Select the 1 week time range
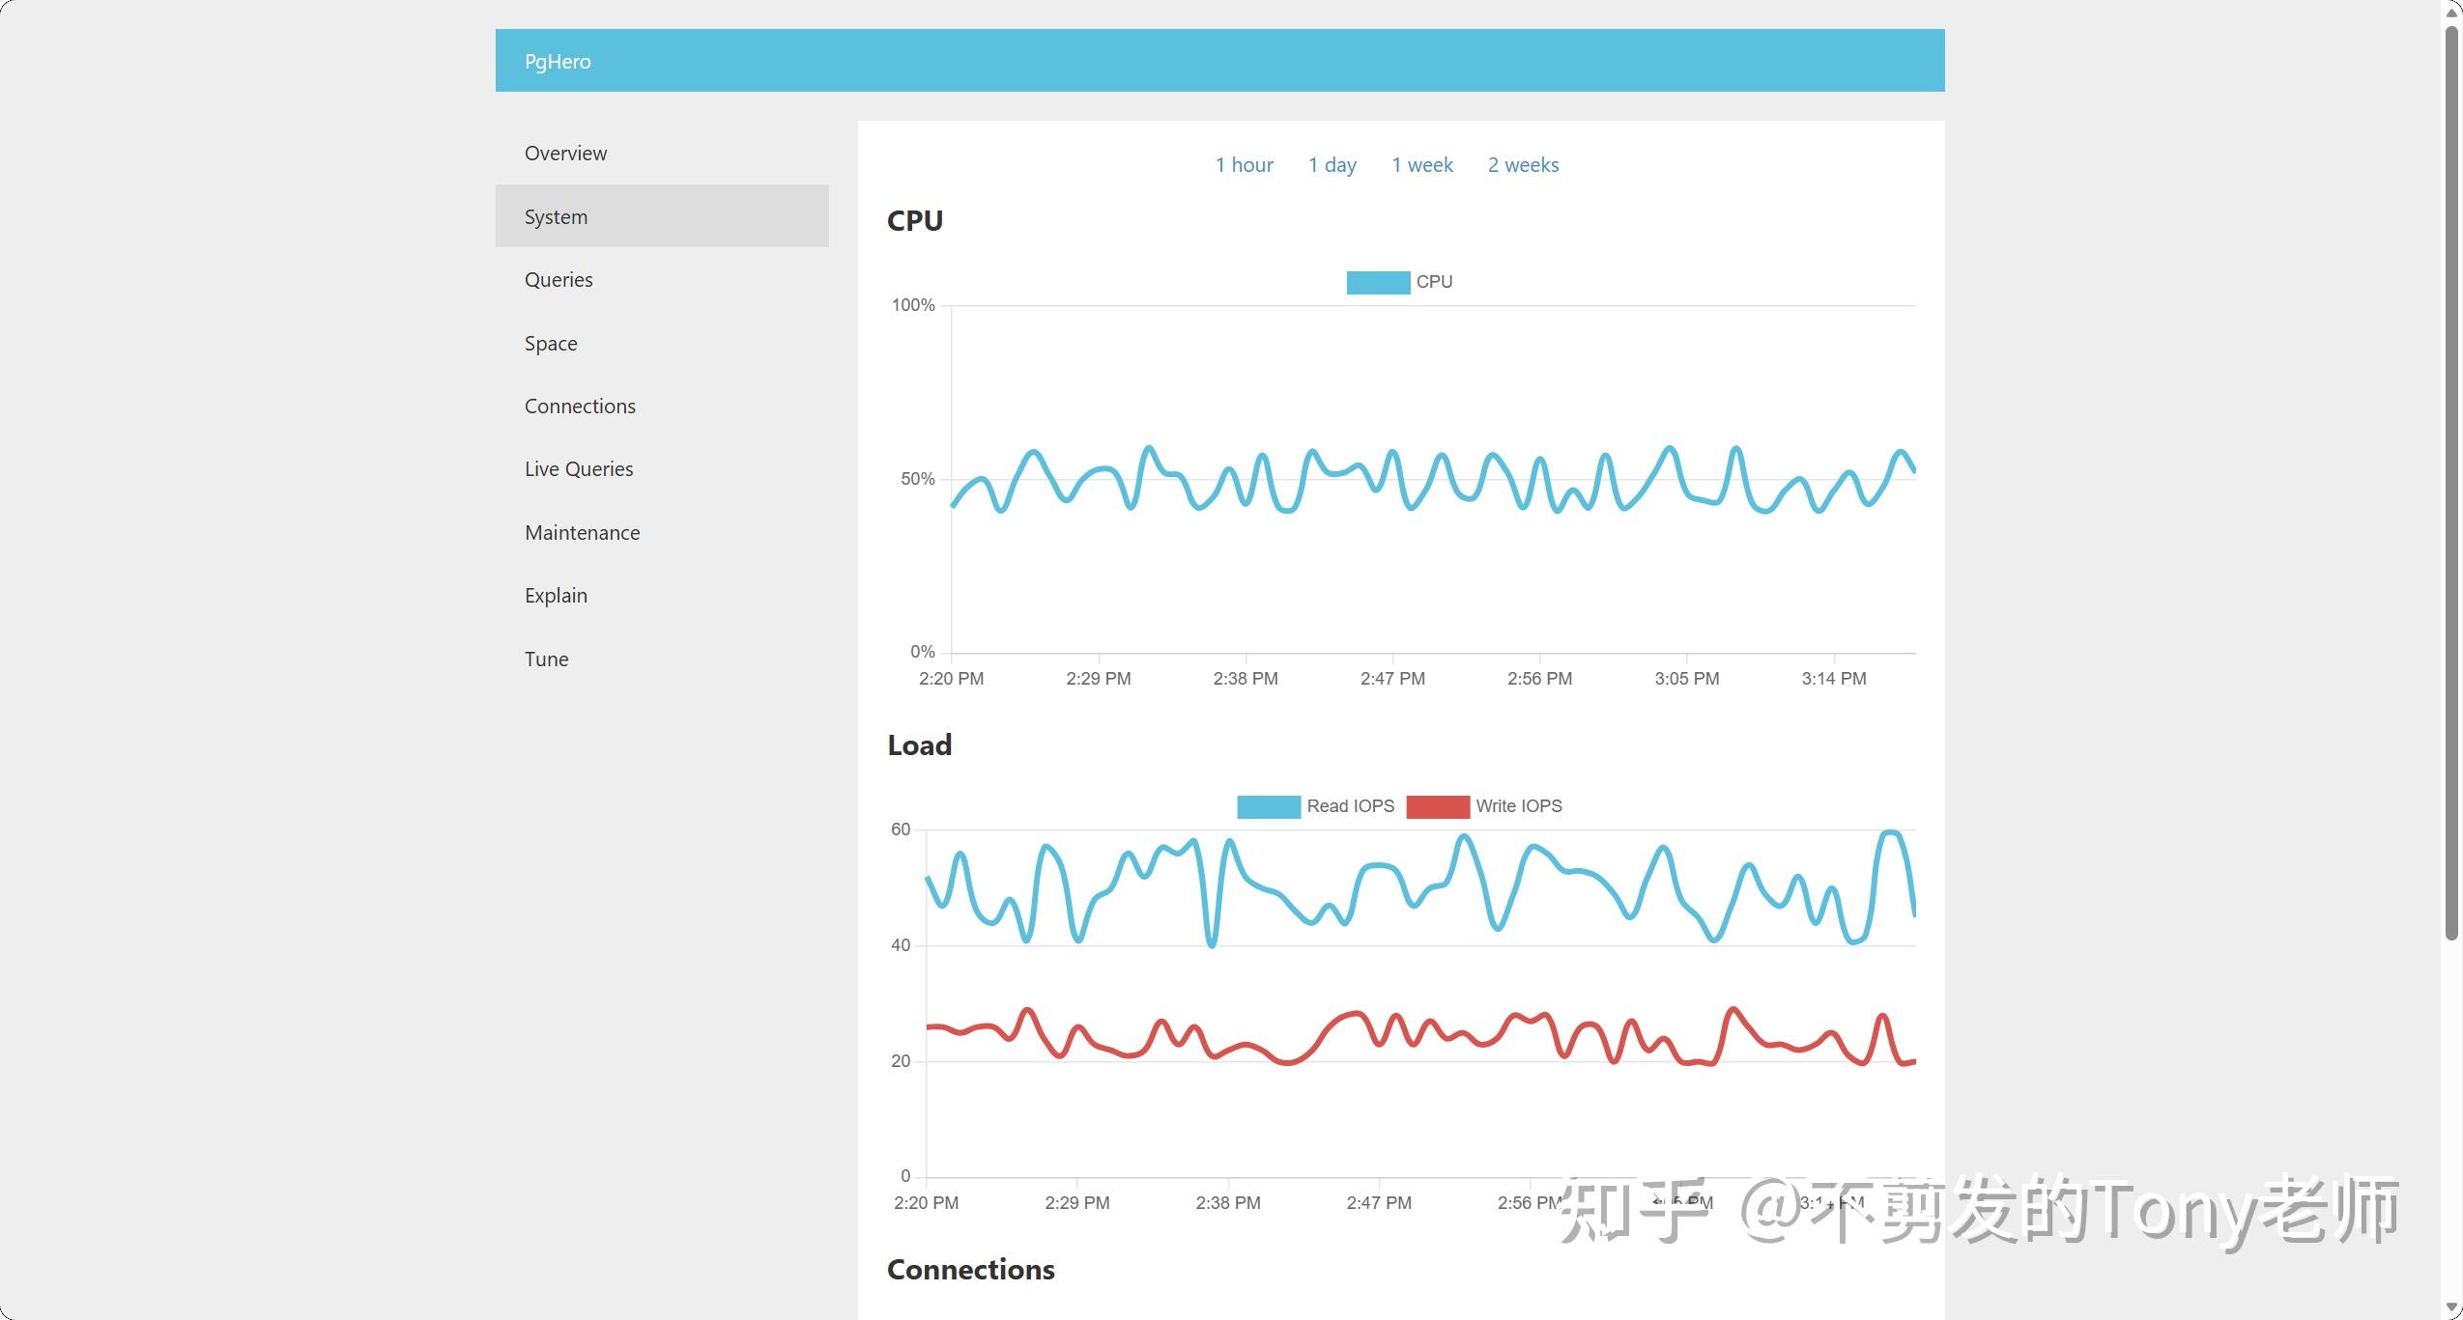This screenshot has height=1320, width=2463. [x=1421, y=165]
